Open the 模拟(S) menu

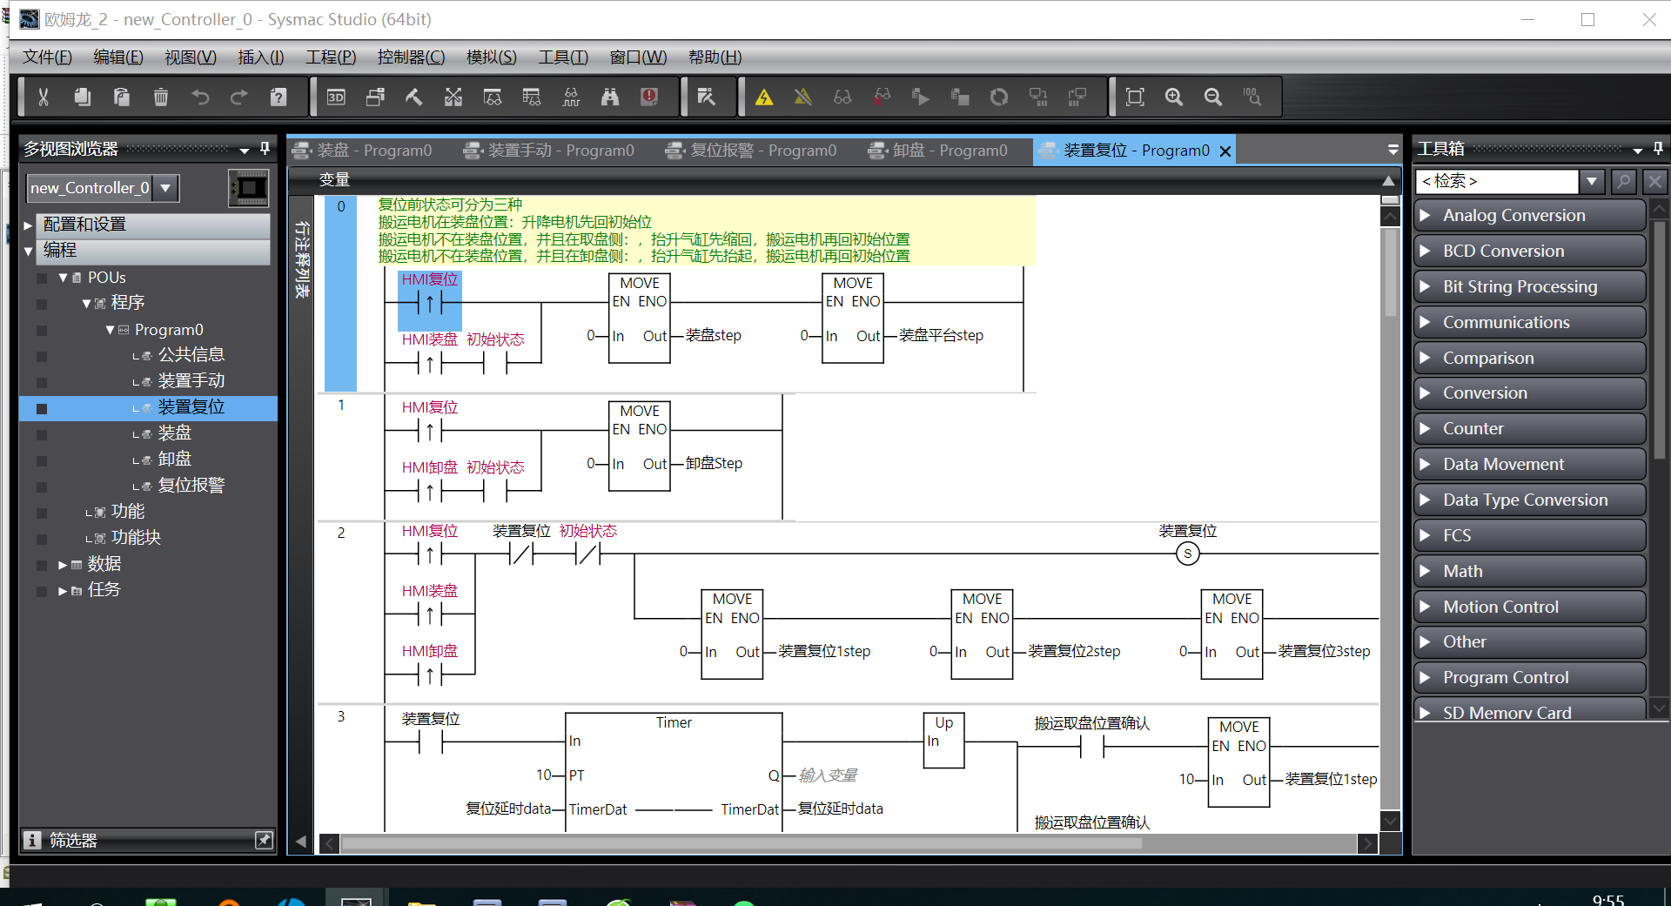491,57
